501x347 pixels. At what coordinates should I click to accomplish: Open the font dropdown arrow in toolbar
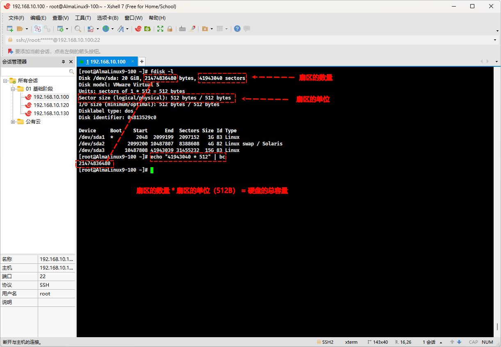[x=127, y=29]
